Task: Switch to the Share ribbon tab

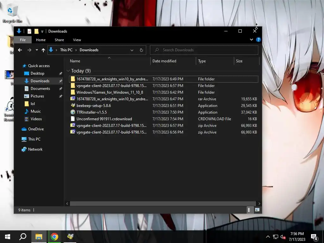Action: pyautogui.click(x=59, y=40)
